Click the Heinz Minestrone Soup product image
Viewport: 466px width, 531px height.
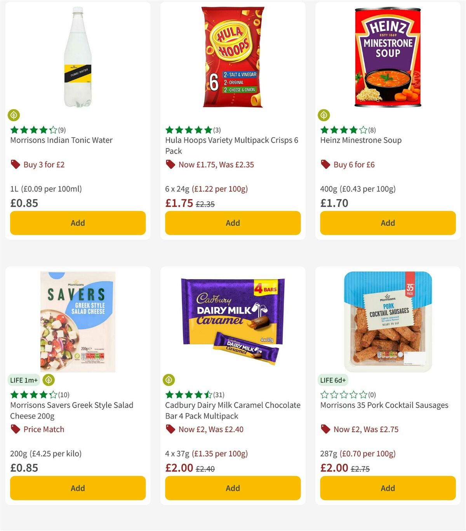pos(387,56)
